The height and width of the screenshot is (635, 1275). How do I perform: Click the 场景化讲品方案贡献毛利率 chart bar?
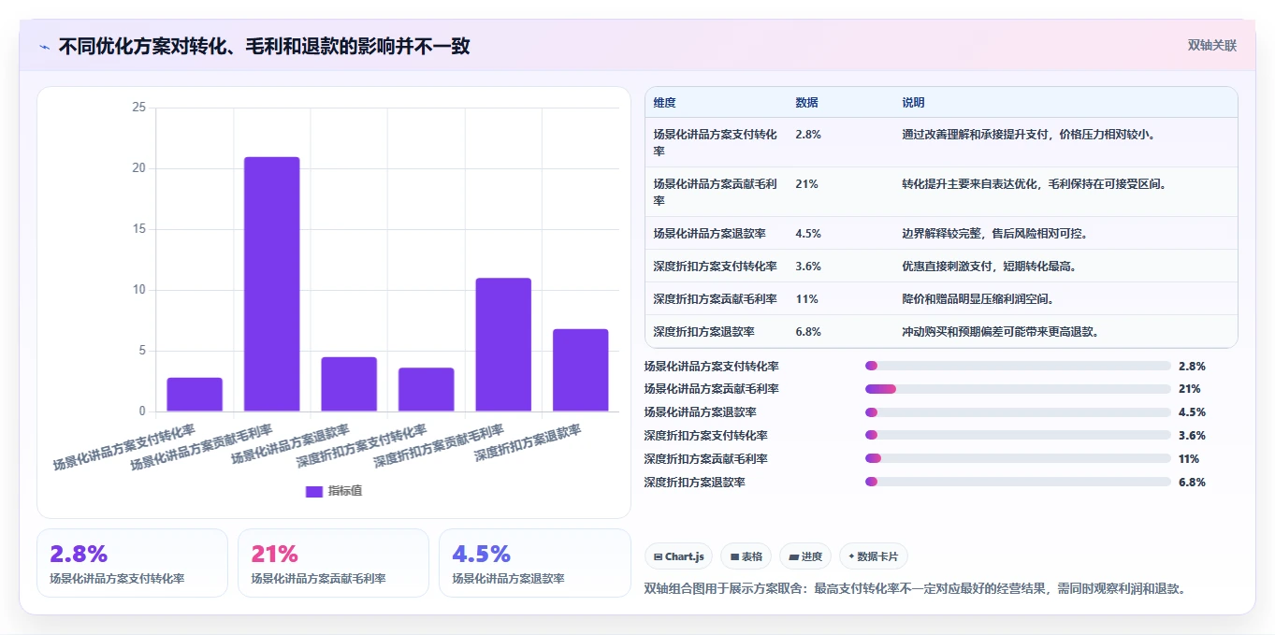[x=272, y=284]
